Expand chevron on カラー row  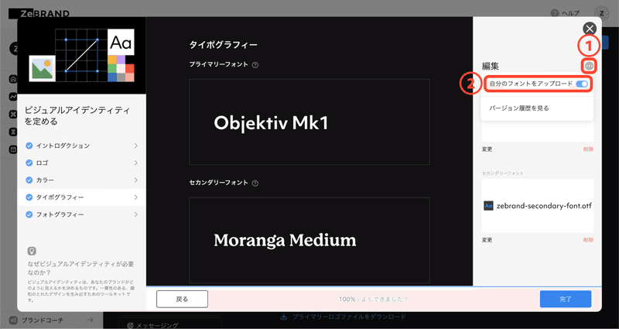click(x=136, y=180)
